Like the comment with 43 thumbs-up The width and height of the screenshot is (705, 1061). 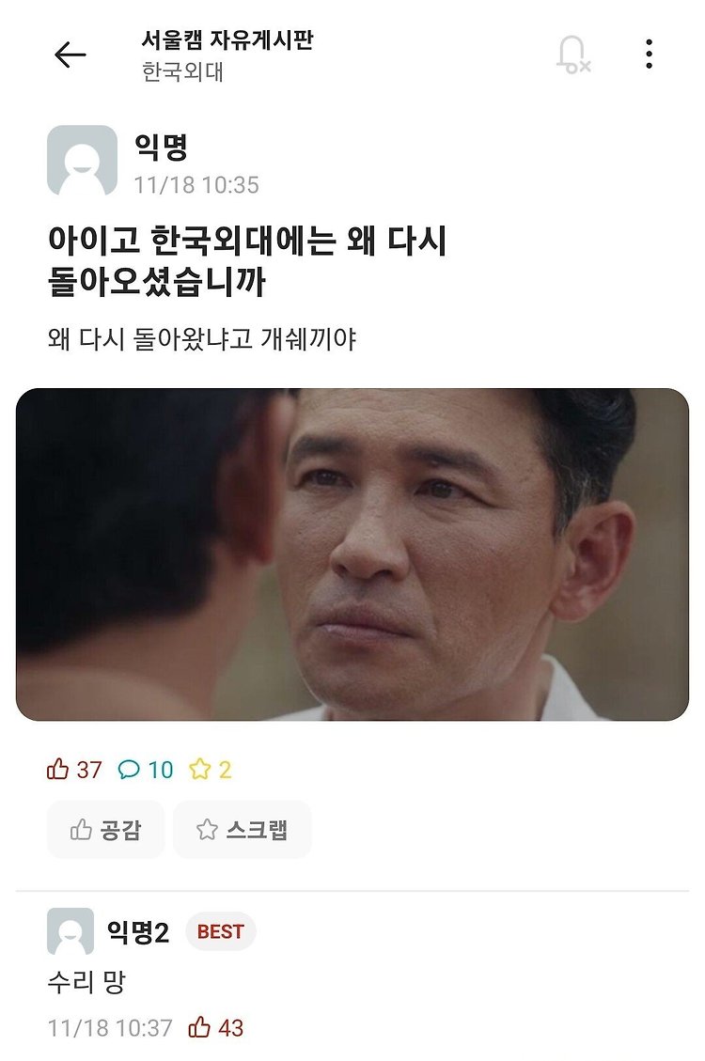pyautogui.click(x=216, y=1028)
